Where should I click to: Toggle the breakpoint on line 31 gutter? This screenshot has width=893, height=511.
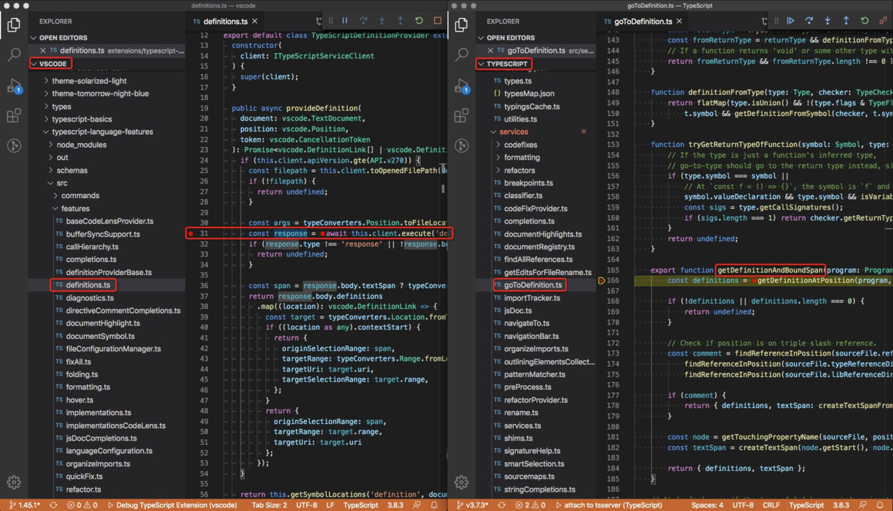191,234
